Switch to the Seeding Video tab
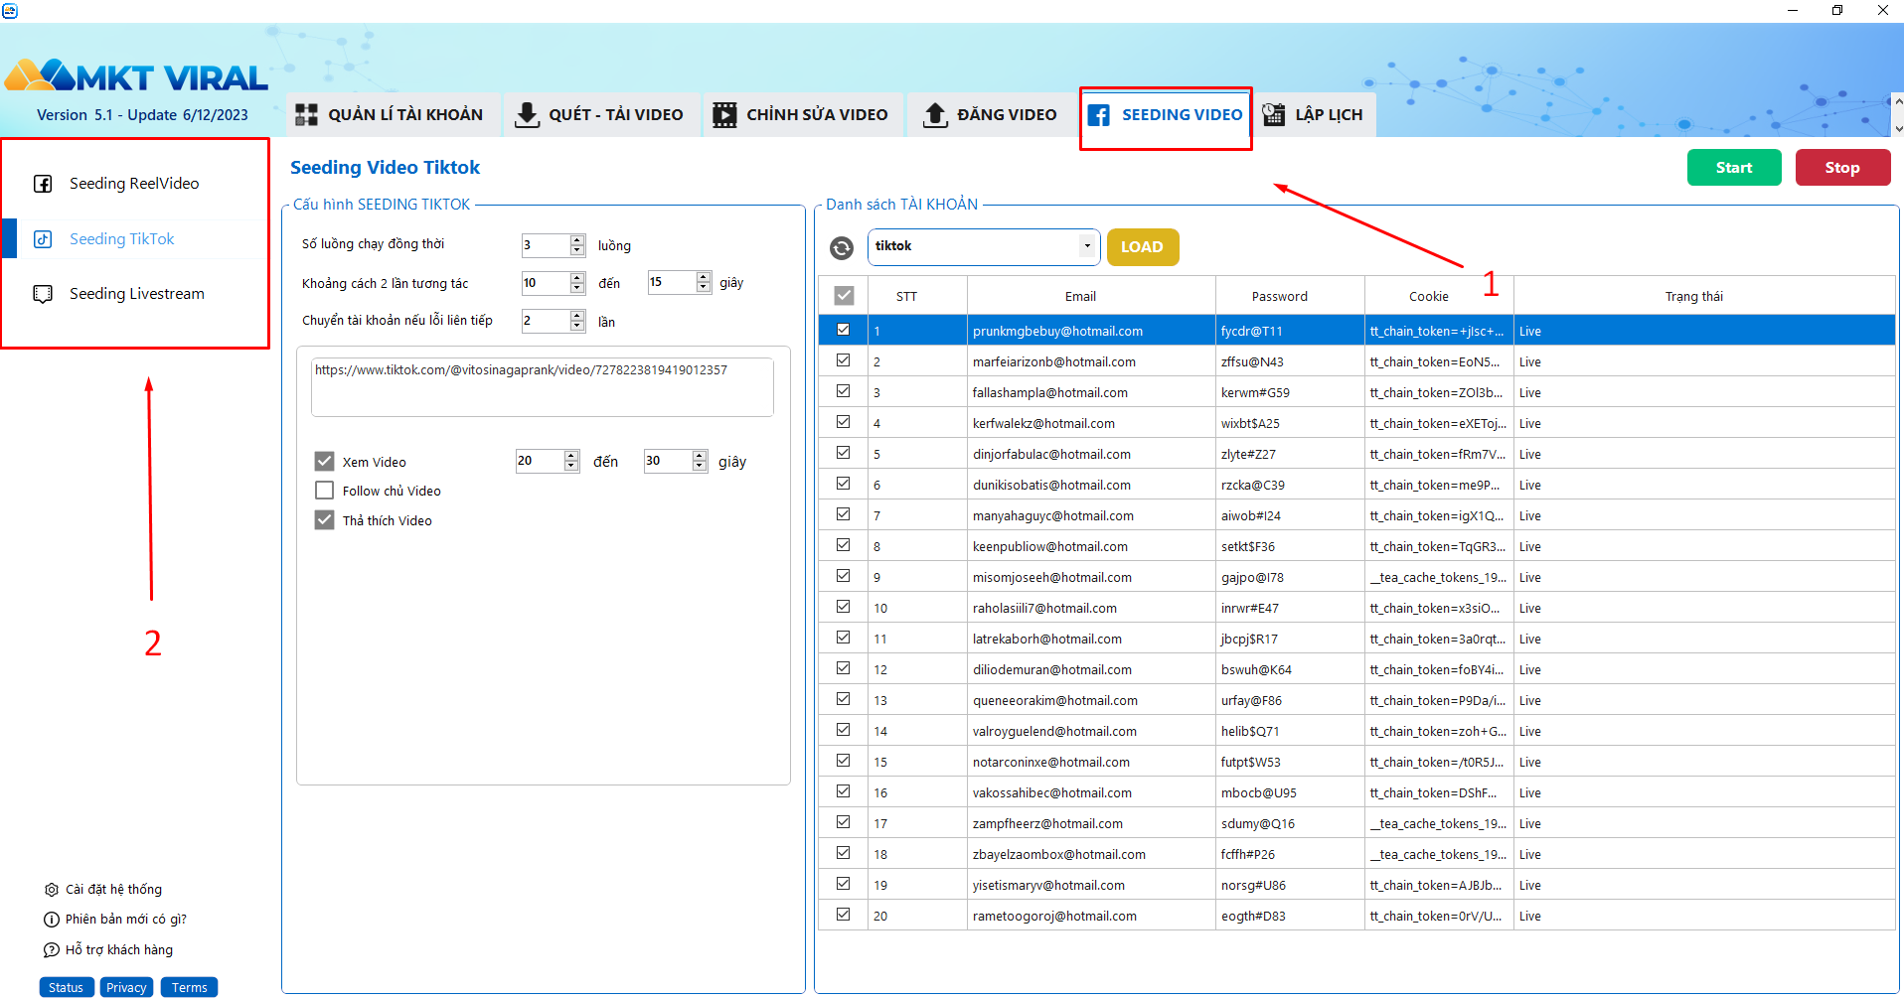Image resolution: width=1904 pixels, height=998 pixels. (x=1165, y=115)
